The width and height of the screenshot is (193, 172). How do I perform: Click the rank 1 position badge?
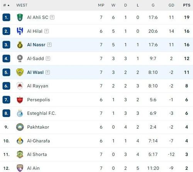click(6, 17)
